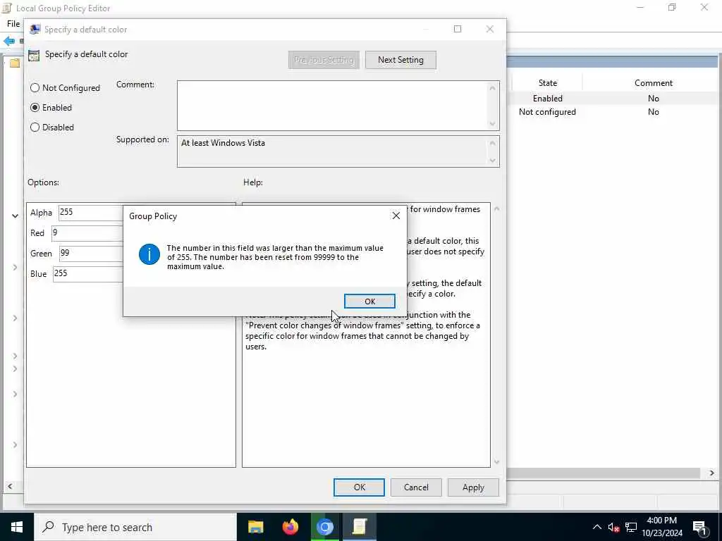Dismiss the Group Policy message with OK

(369, 301)
